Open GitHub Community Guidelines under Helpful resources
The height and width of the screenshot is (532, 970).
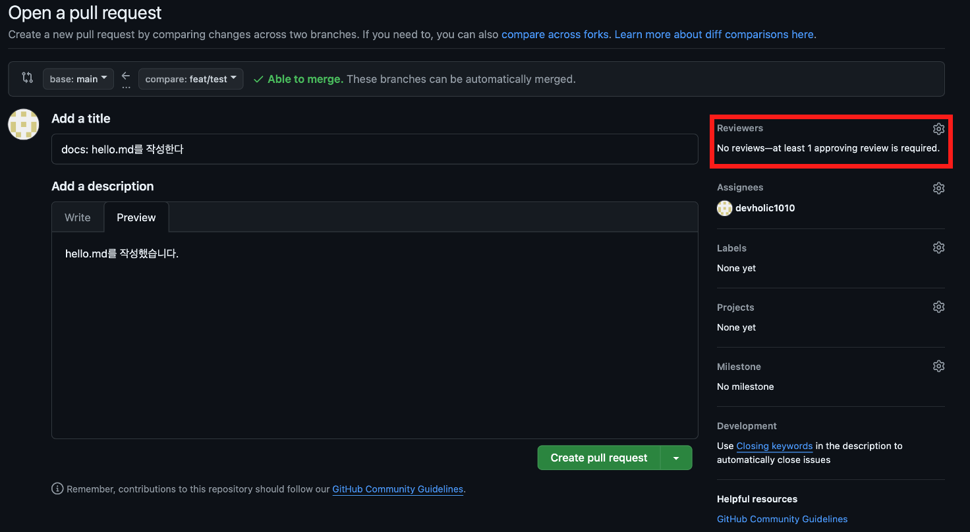[x=782, y=519]
